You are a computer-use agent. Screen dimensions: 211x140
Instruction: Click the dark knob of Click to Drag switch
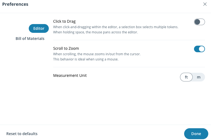197,22
